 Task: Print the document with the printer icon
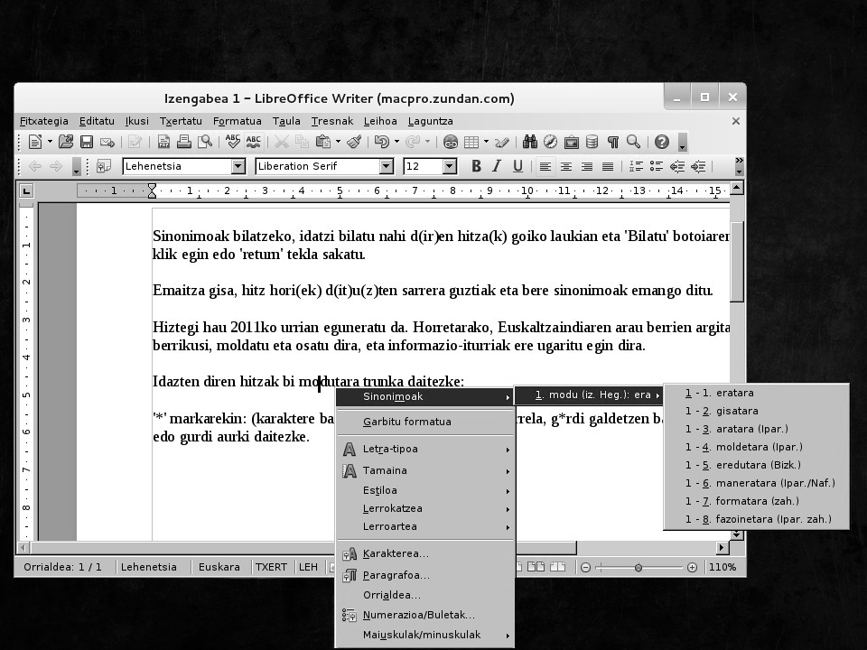(184, 142)
